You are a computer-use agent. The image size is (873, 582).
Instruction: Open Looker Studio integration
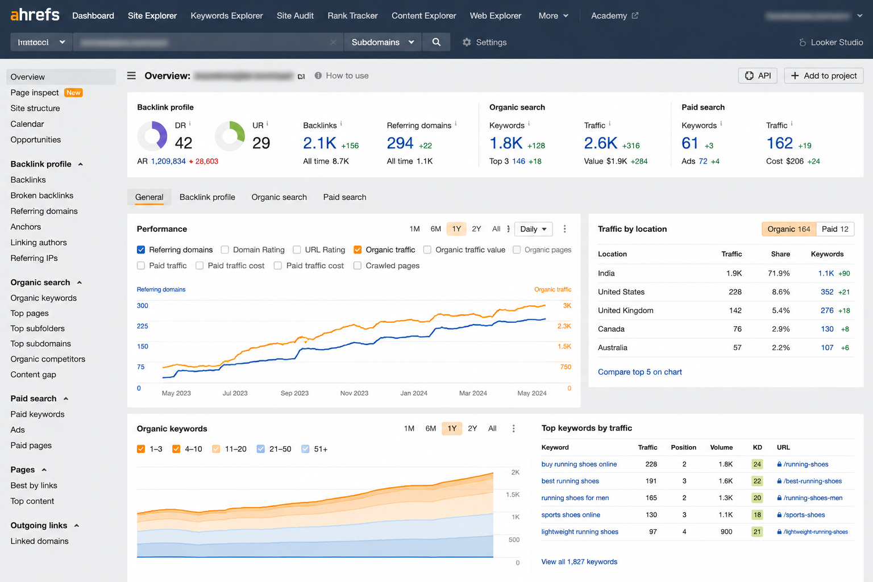point(831,42)
